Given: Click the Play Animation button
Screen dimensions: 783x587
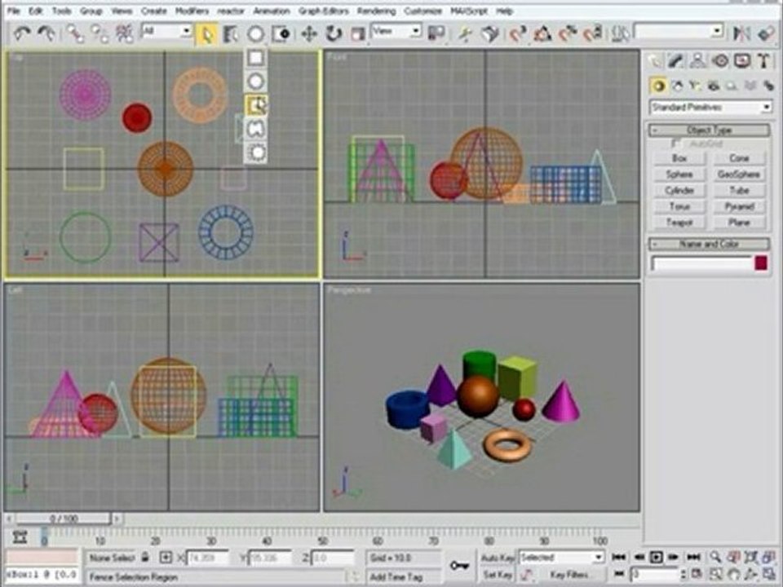Looking at the screenshot, I should click(656, 557).
